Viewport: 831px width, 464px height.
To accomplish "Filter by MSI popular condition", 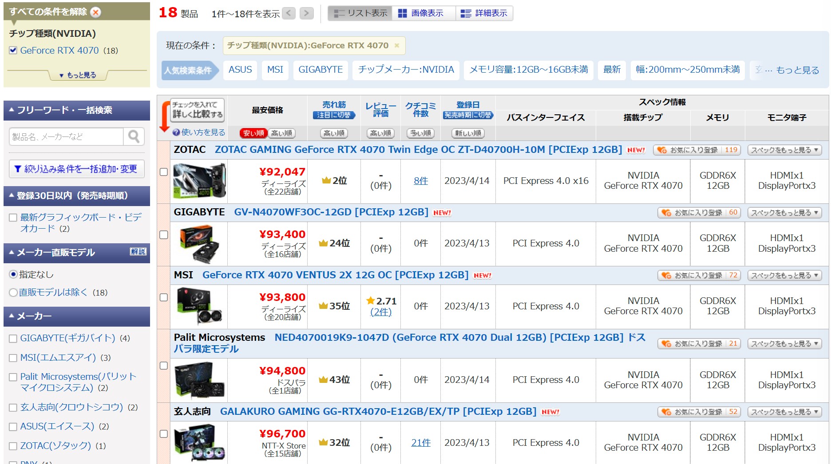I will (275, 70).
